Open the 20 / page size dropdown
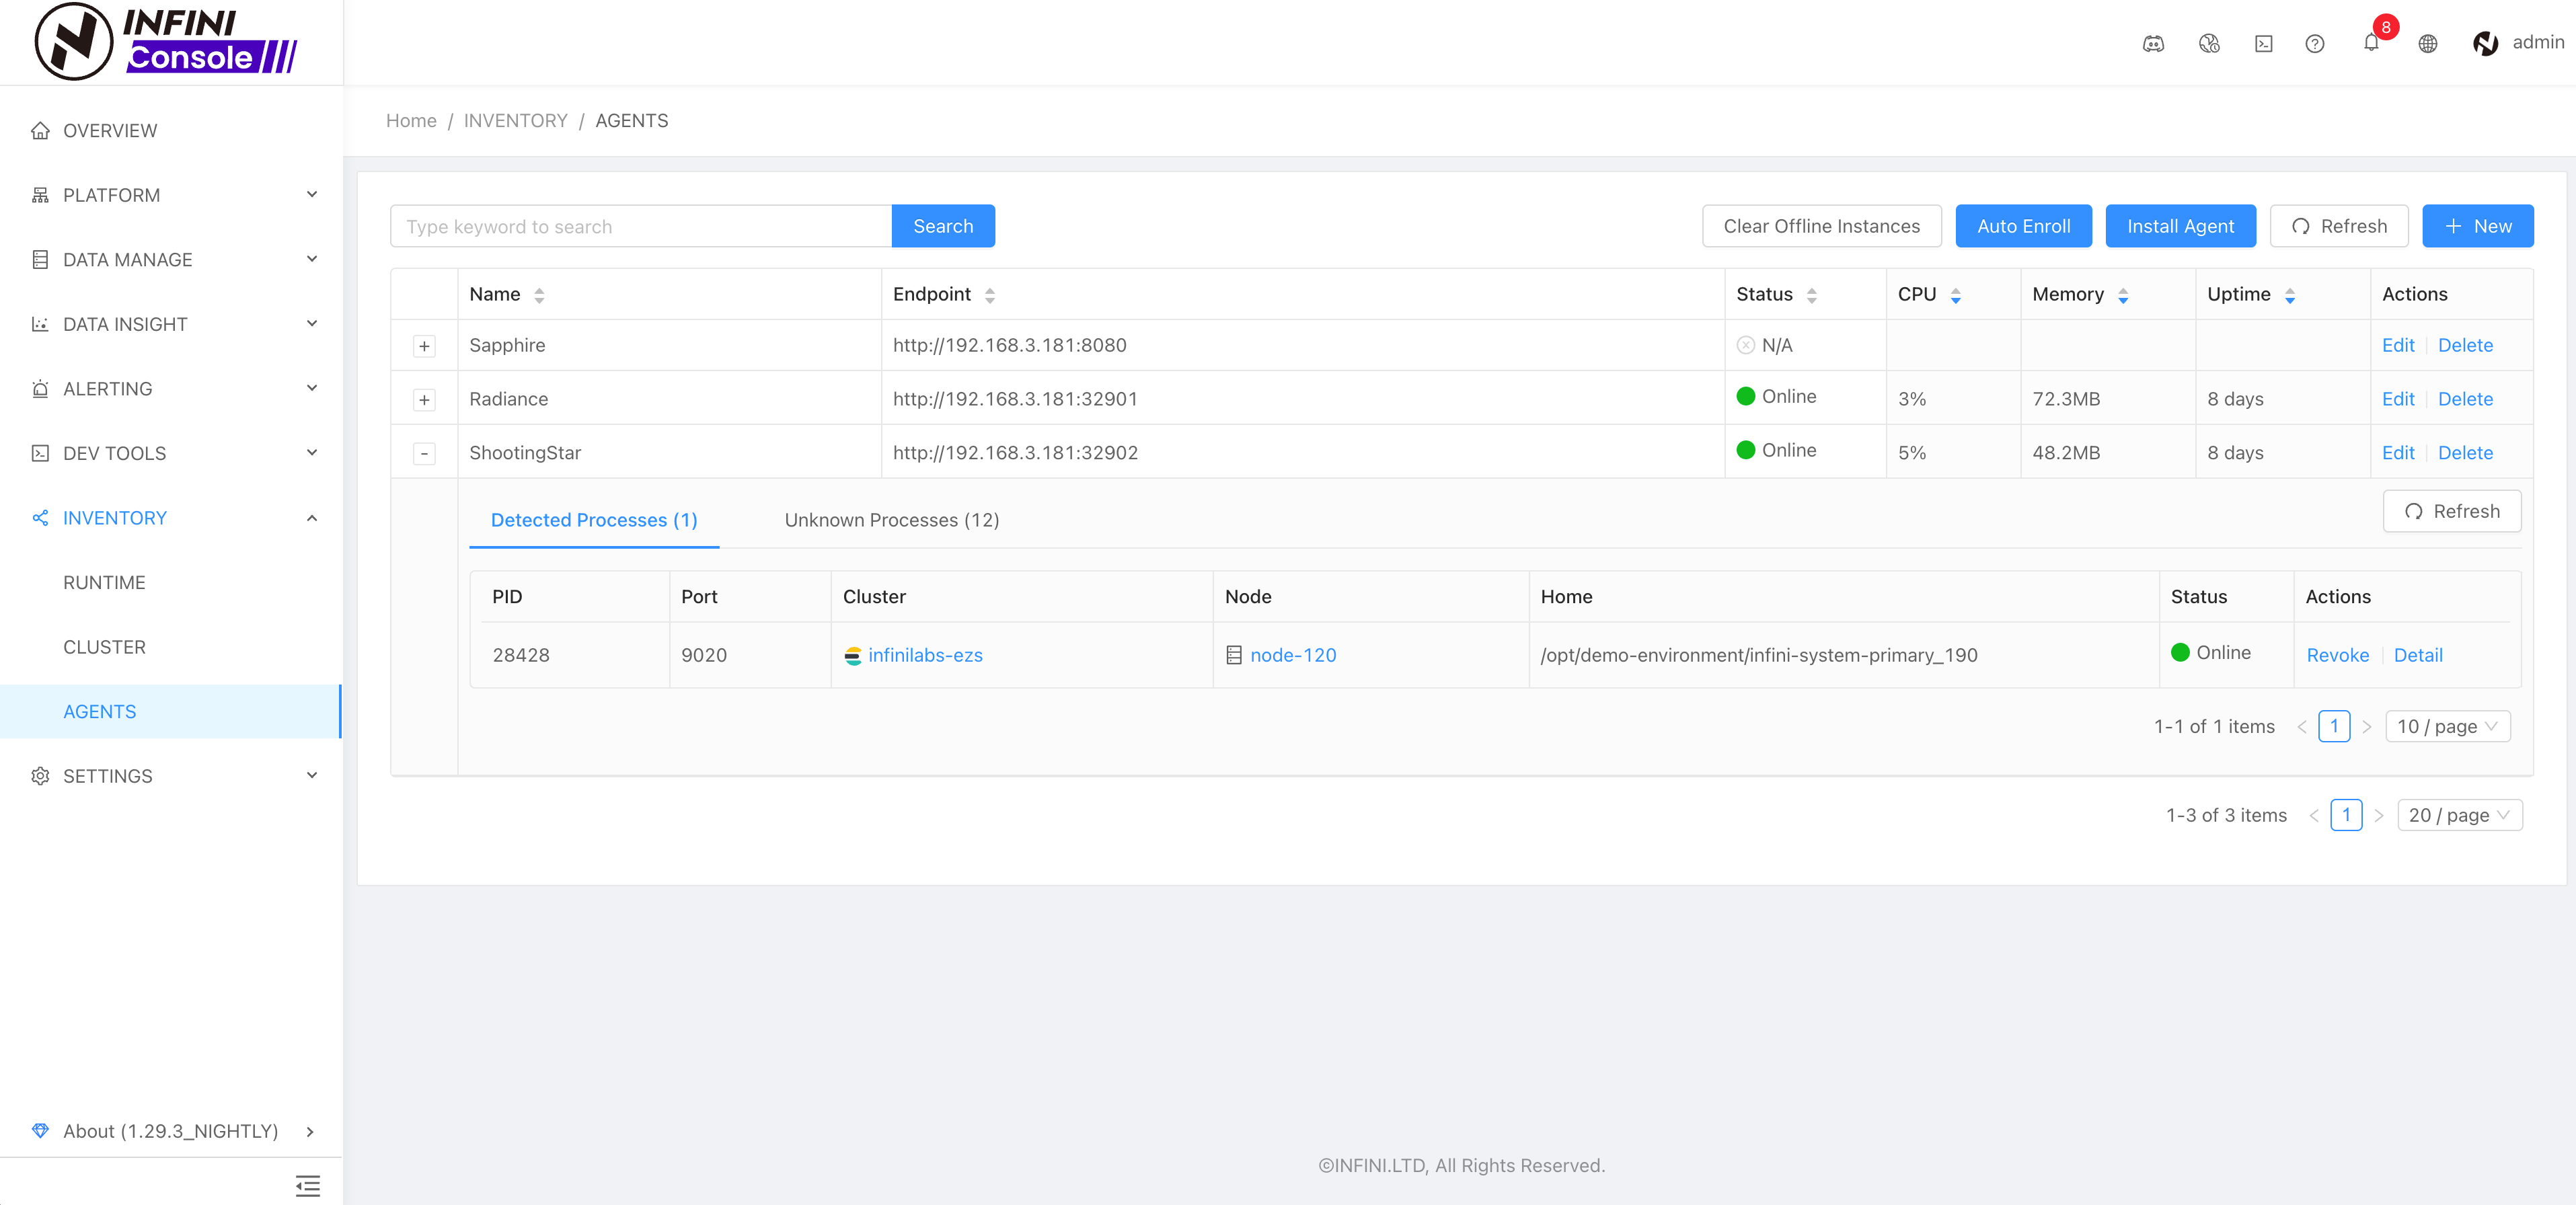Viewport: 2576px width, 1205px height. click(x=2459, y=815)
